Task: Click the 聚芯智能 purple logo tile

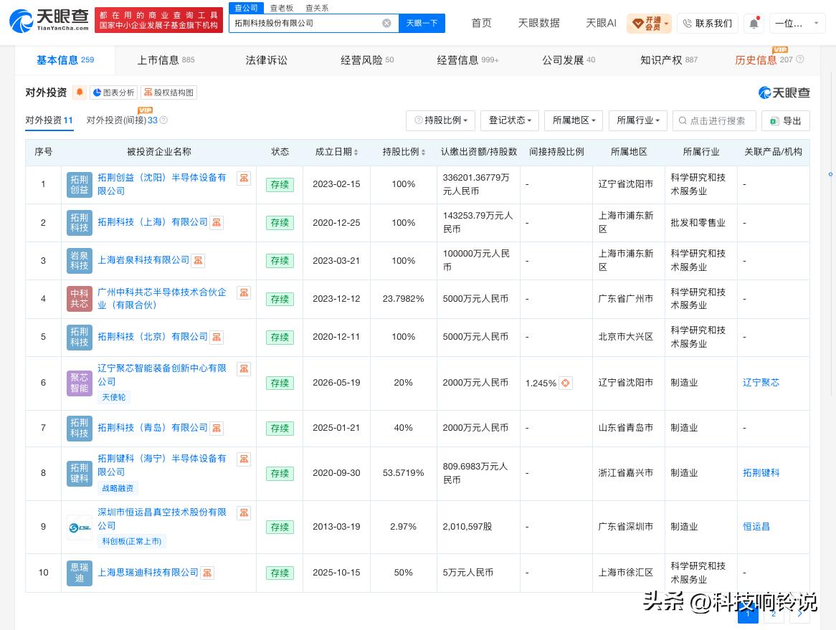Action: pyautogui.click(x=80, y=383)
